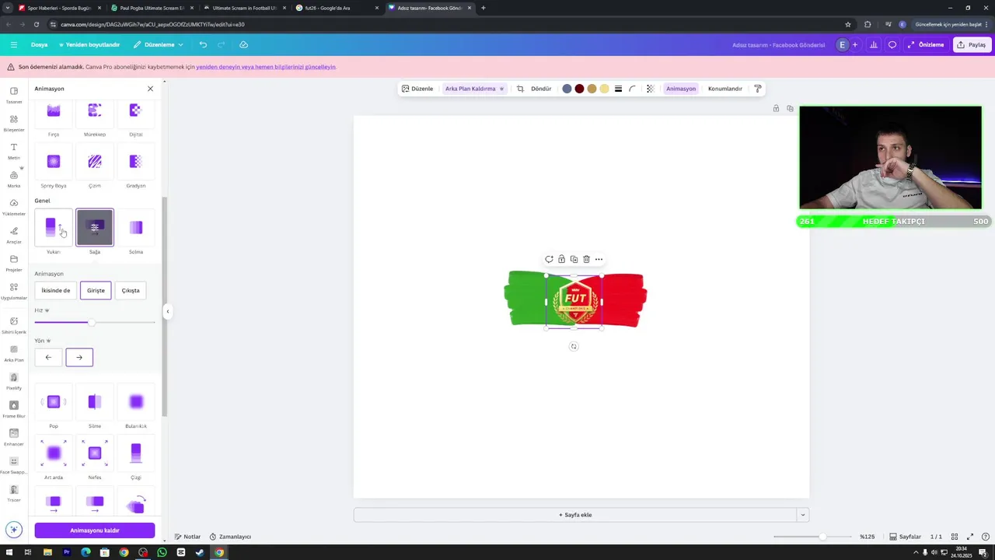Open the Bileşenler elements panel
The width and height of the screenshot is (995, 560).
click(x=14, y=123)
